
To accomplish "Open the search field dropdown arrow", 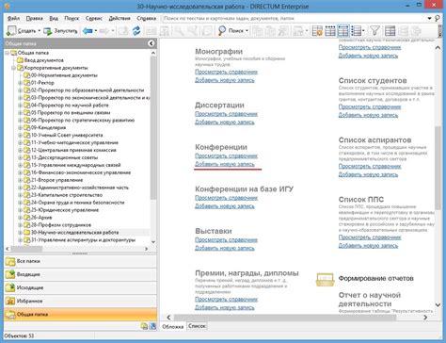I will click(x=430, y=19).
